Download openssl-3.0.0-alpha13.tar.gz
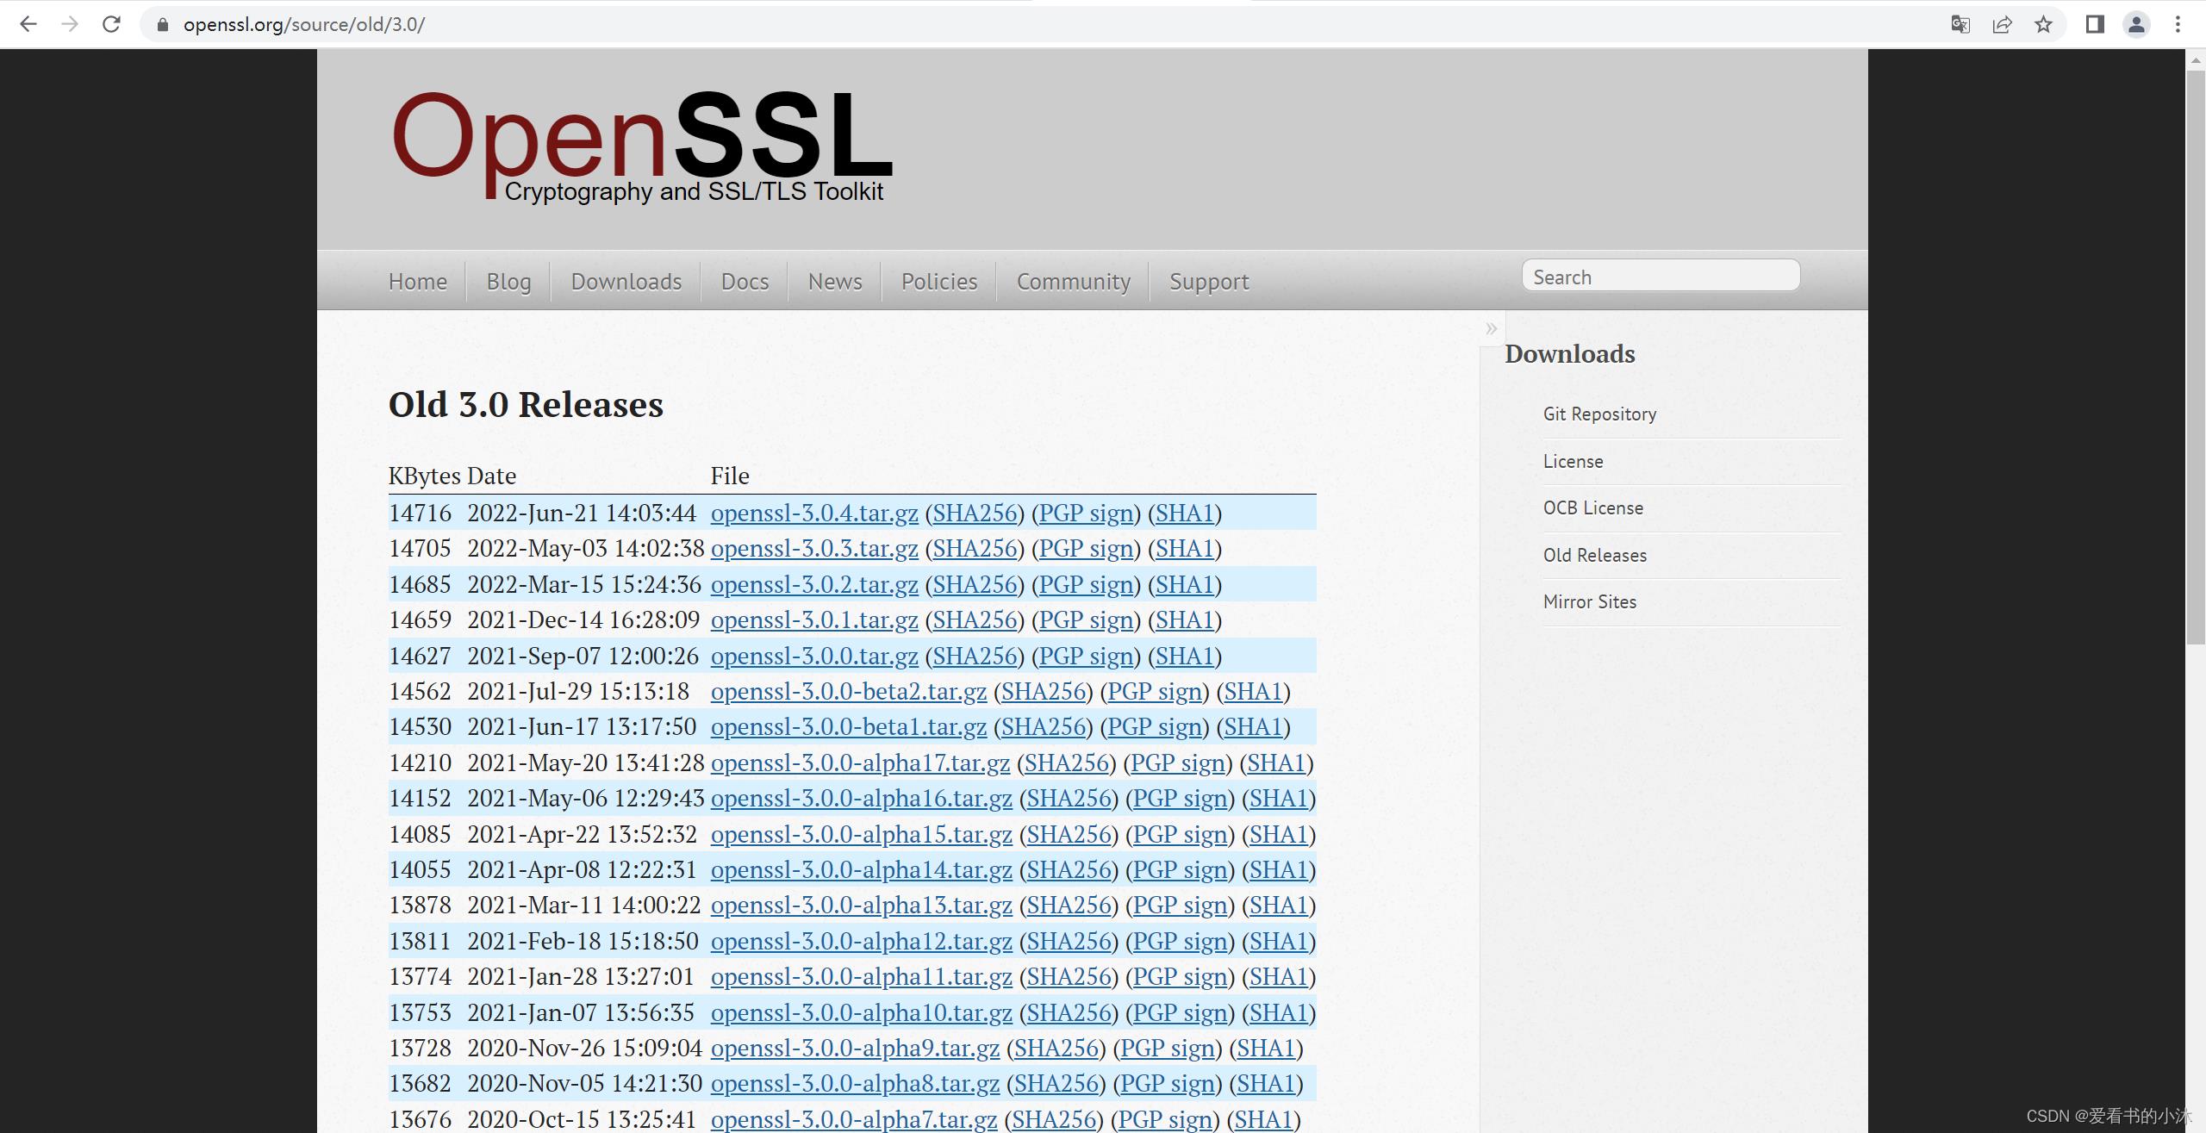The width and height of the screenshot is (2206, 1133). pyautogui.click(x=862, y=905)
